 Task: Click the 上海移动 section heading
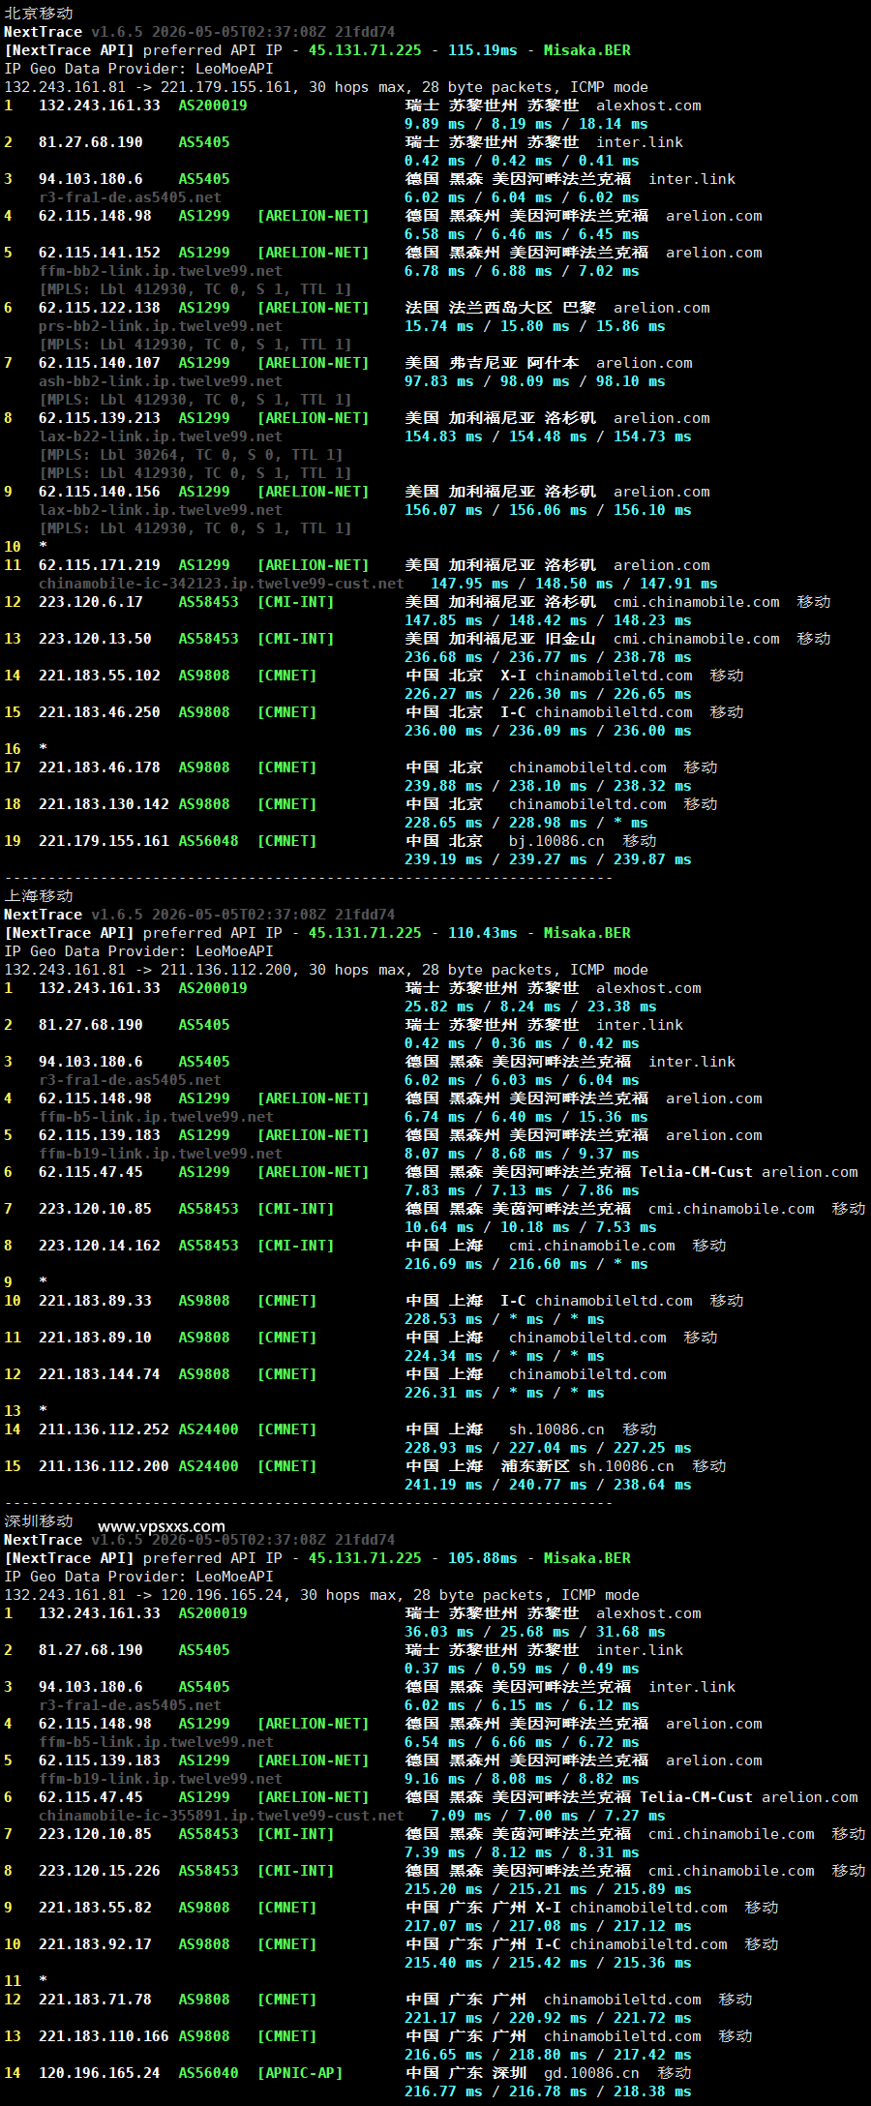(39, 896)
